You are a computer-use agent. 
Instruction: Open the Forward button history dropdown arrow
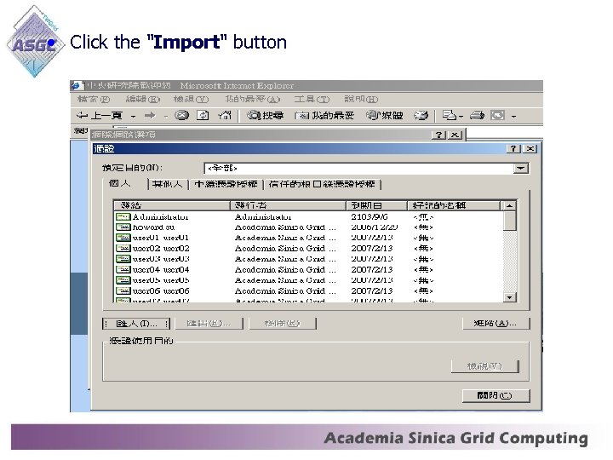(x=166, y=116)
